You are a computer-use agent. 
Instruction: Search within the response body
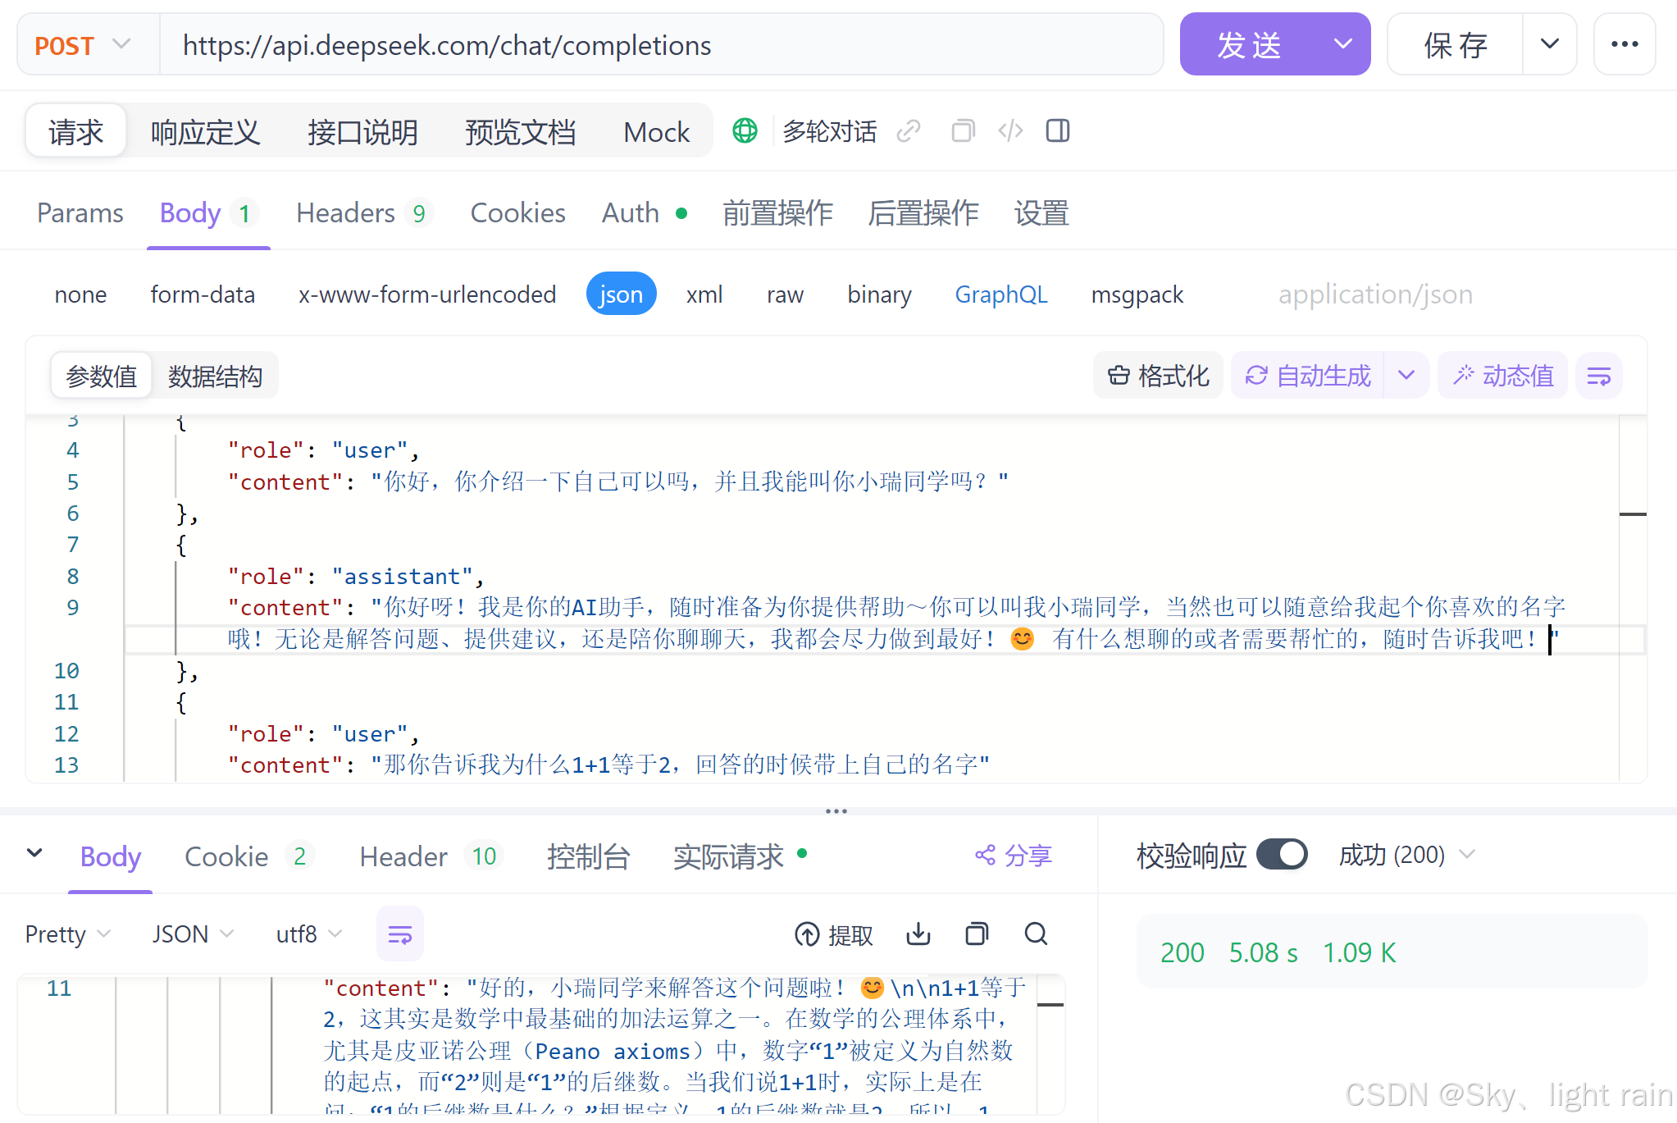tap(1036, 934)
